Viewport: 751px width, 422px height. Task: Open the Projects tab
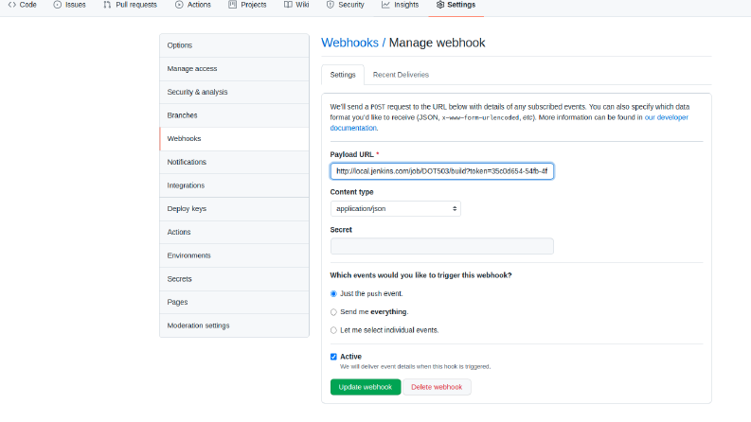247,5
